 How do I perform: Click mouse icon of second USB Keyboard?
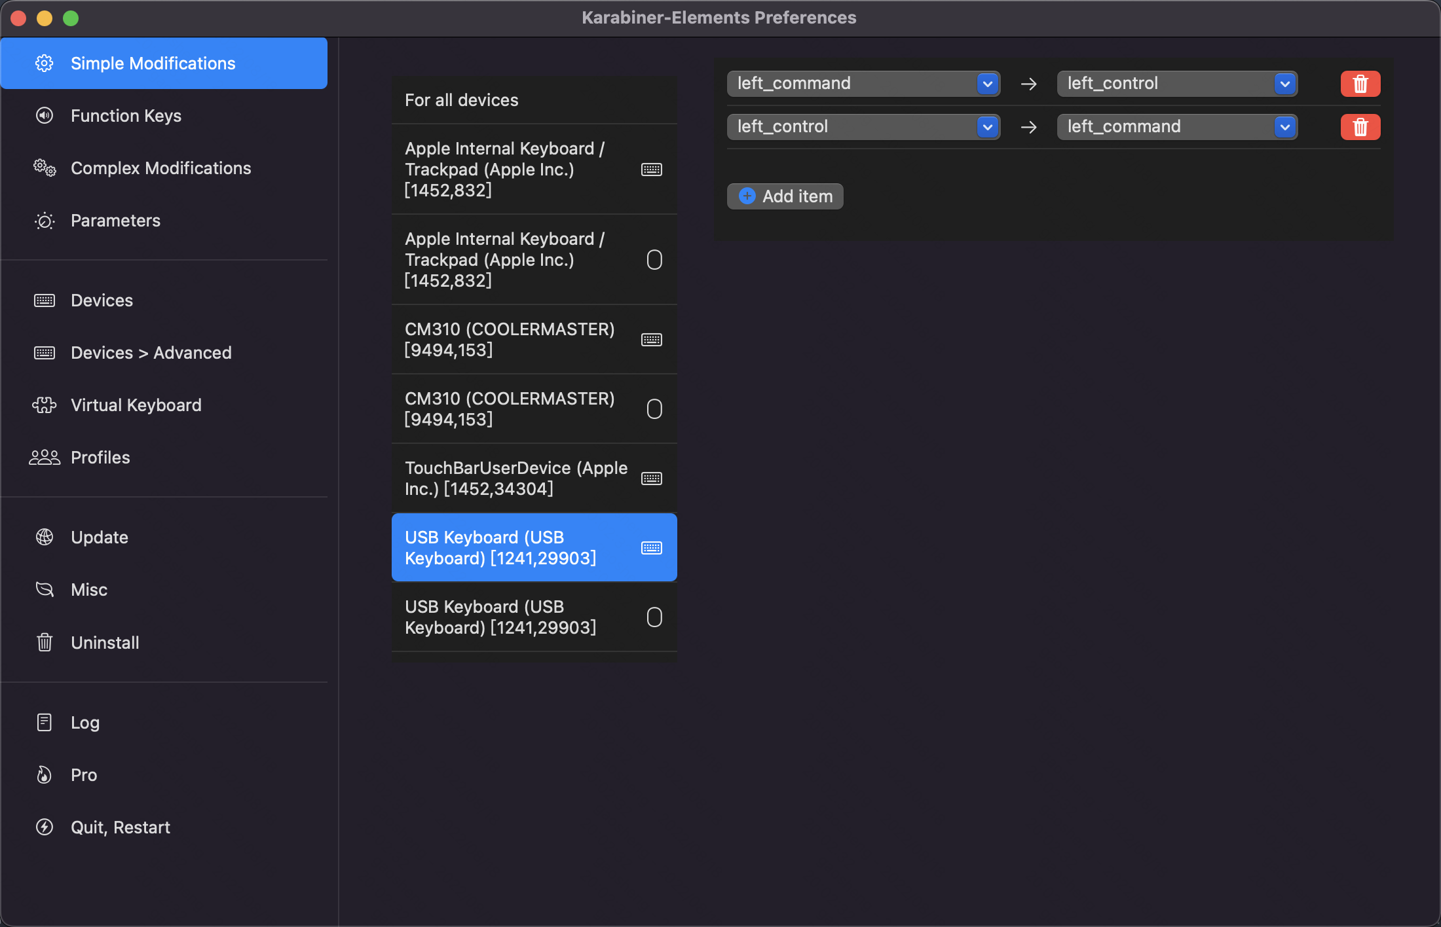click(654, 617)
